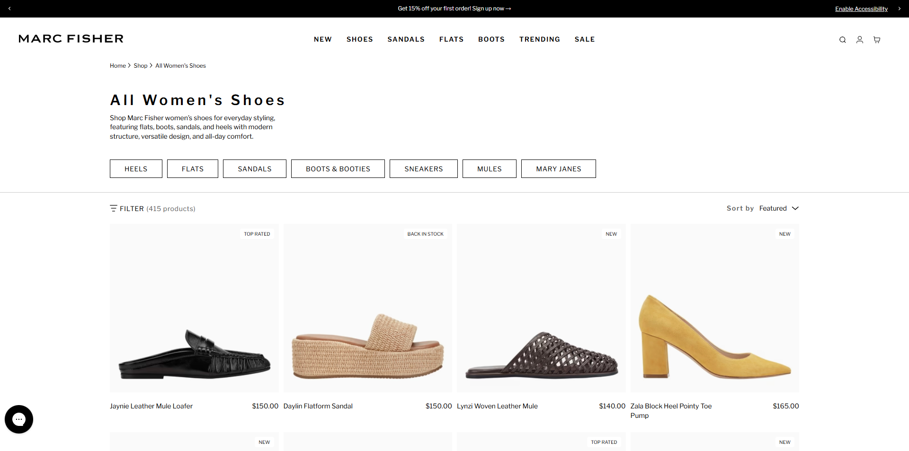Click the Marc Fisher logo
909x451 pixels.
click(x=71, y=39)
